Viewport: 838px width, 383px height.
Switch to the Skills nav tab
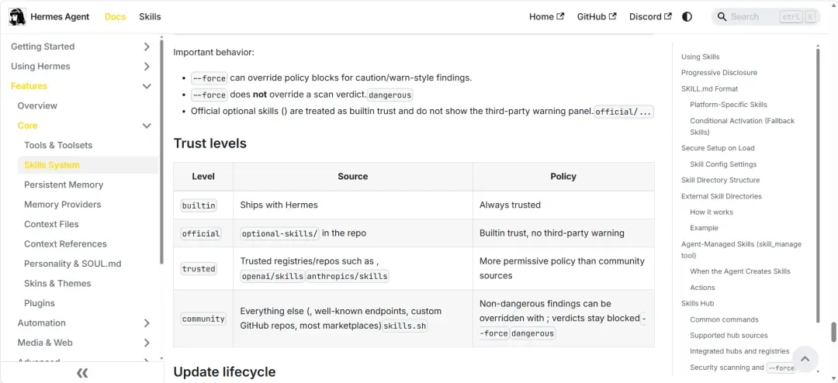[x=150, y=16]
